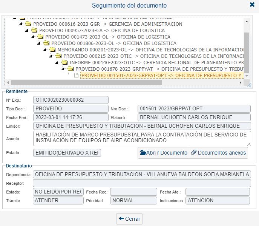The image size is (259, 226).
Task: Click the N° Exp. field OTIC0020230000082
Action: coord(71,100)
